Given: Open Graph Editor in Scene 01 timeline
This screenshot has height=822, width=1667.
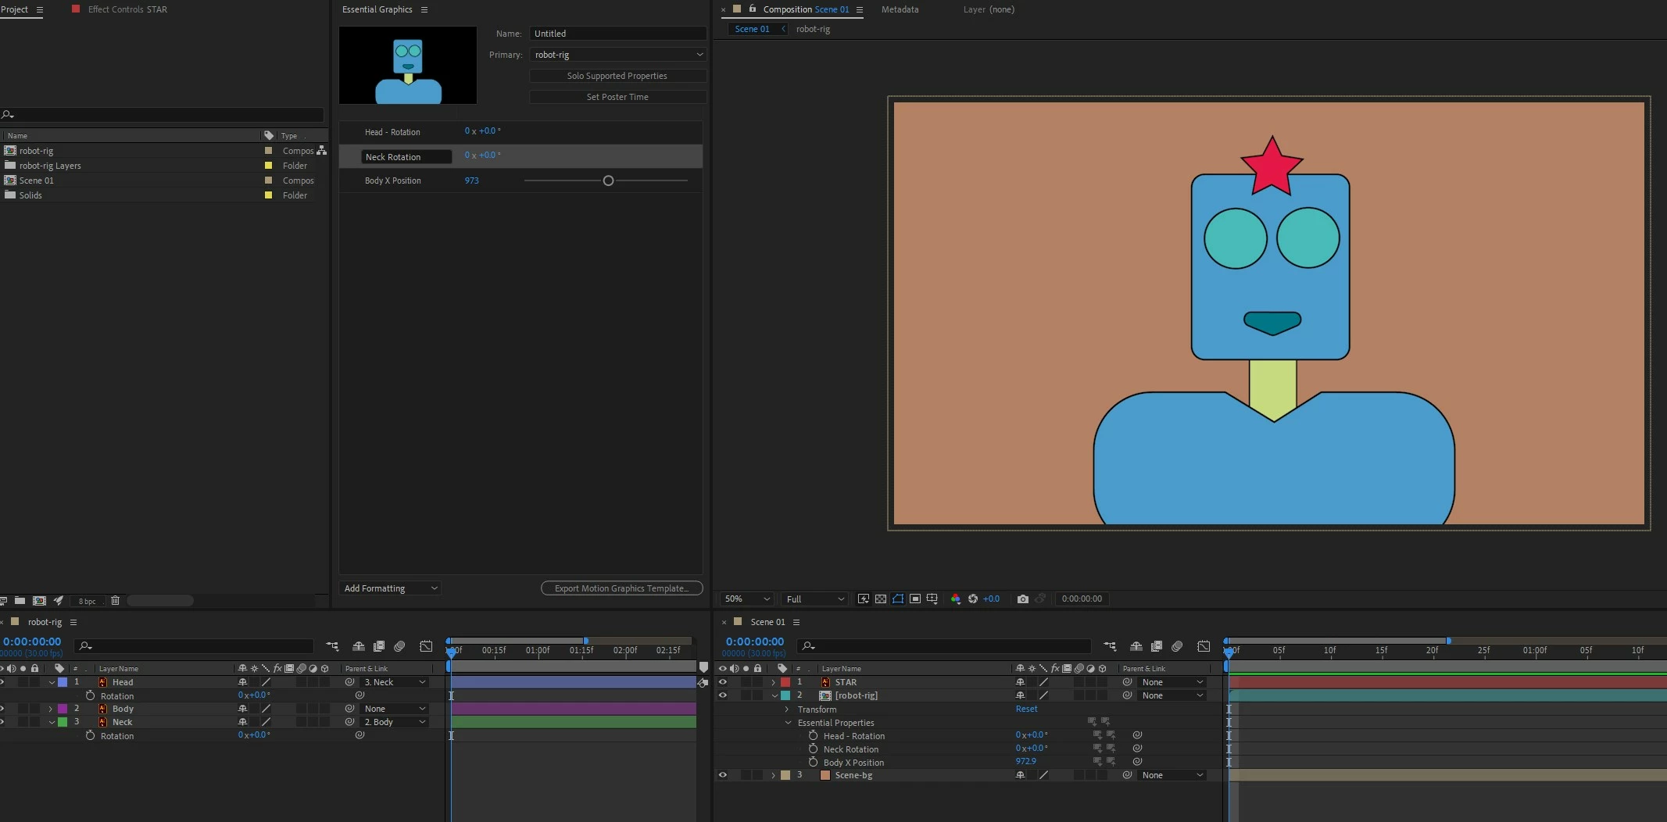Looking at the screenshot, I should click(1204, 646).
